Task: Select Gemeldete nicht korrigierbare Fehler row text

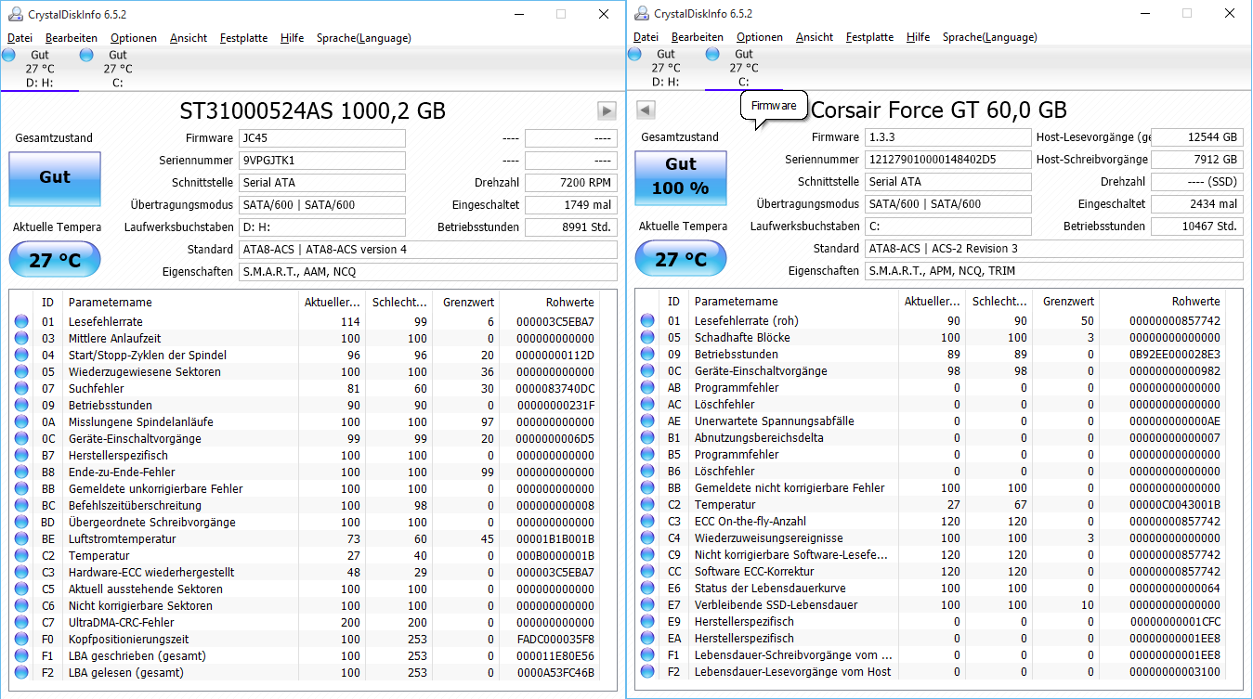Action: coord(790,488)
